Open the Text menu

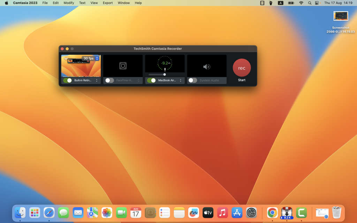[82, 3]
